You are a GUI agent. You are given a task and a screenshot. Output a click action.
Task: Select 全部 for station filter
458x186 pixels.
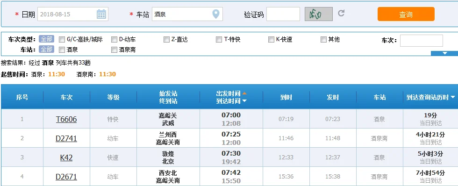[x=46, y=50]
